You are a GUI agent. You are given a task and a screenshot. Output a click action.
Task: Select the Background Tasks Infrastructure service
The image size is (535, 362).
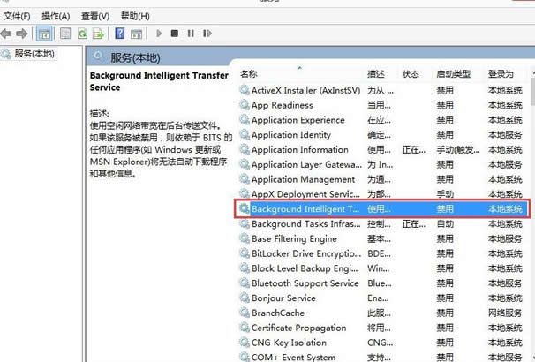(381, 223)
